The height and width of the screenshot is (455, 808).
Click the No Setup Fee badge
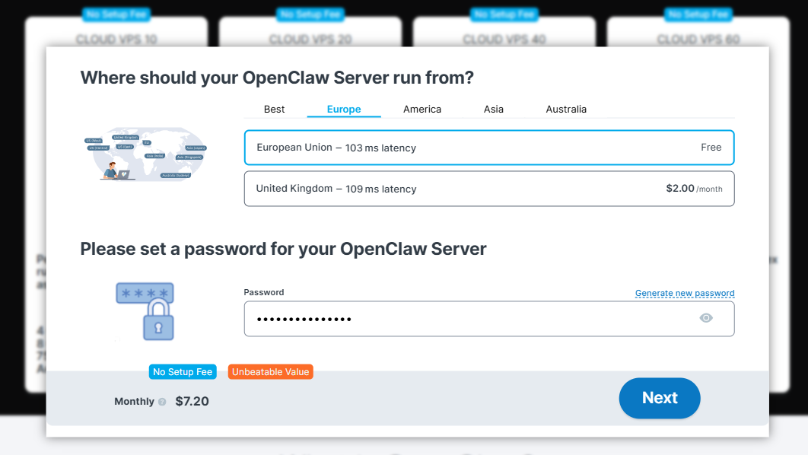183,372
